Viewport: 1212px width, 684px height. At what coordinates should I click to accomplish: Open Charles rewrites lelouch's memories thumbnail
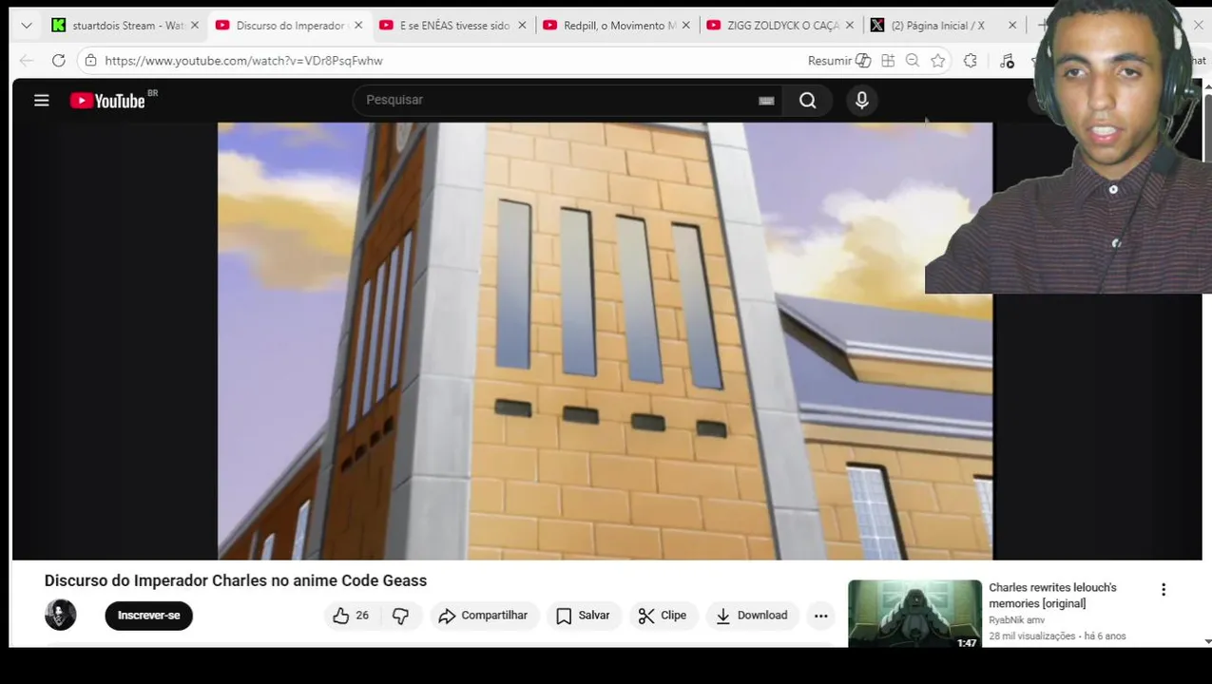[x=914, y=614]
